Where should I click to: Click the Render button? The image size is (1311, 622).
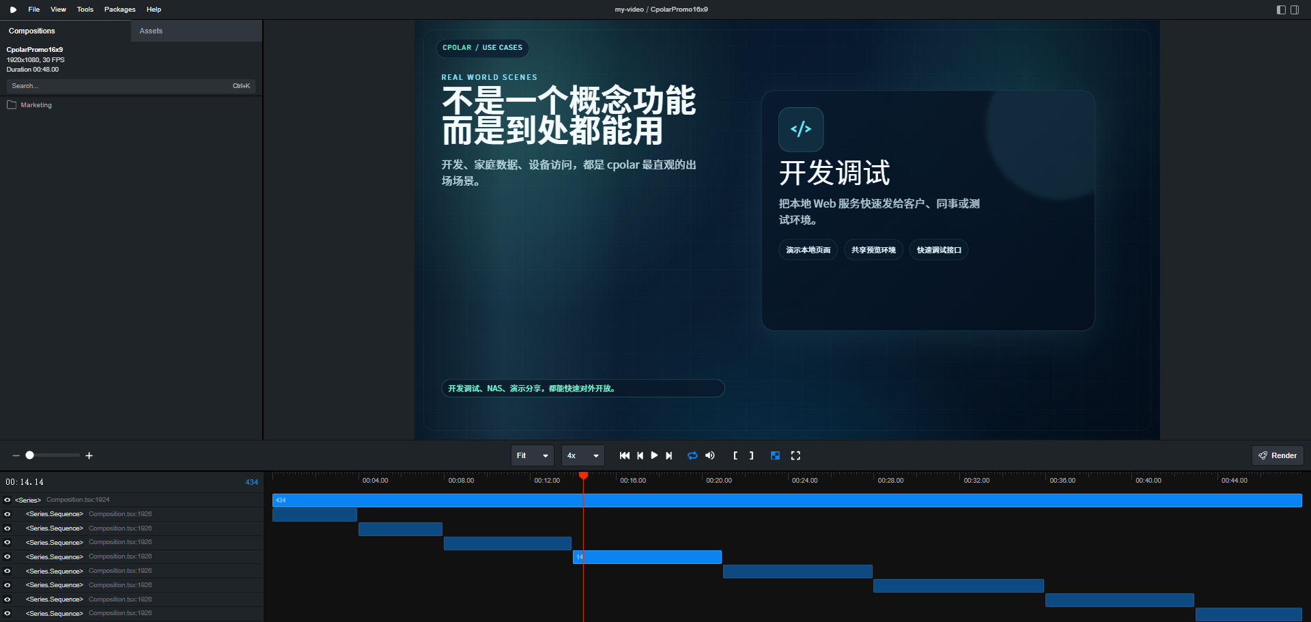coord(1277,455)
